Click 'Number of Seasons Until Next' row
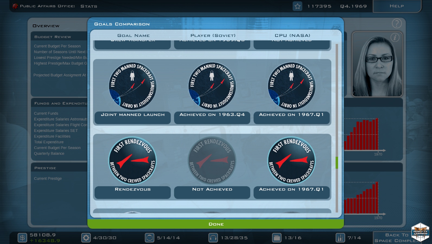Viewport: 432px width, 244px height. [x=60, y=52]
